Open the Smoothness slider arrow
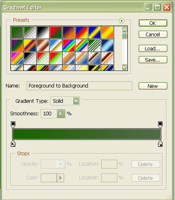This screenshot has width=175, height=200. tap(61, 114)
